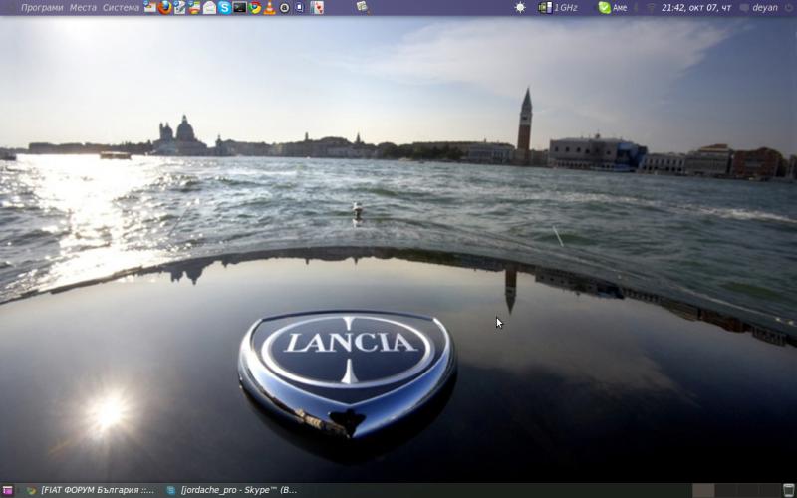Viewport: 797px width, 498px height.
Task: Click the Skype launcher icon
Action: pyautogui.click(x=225, y=7)
